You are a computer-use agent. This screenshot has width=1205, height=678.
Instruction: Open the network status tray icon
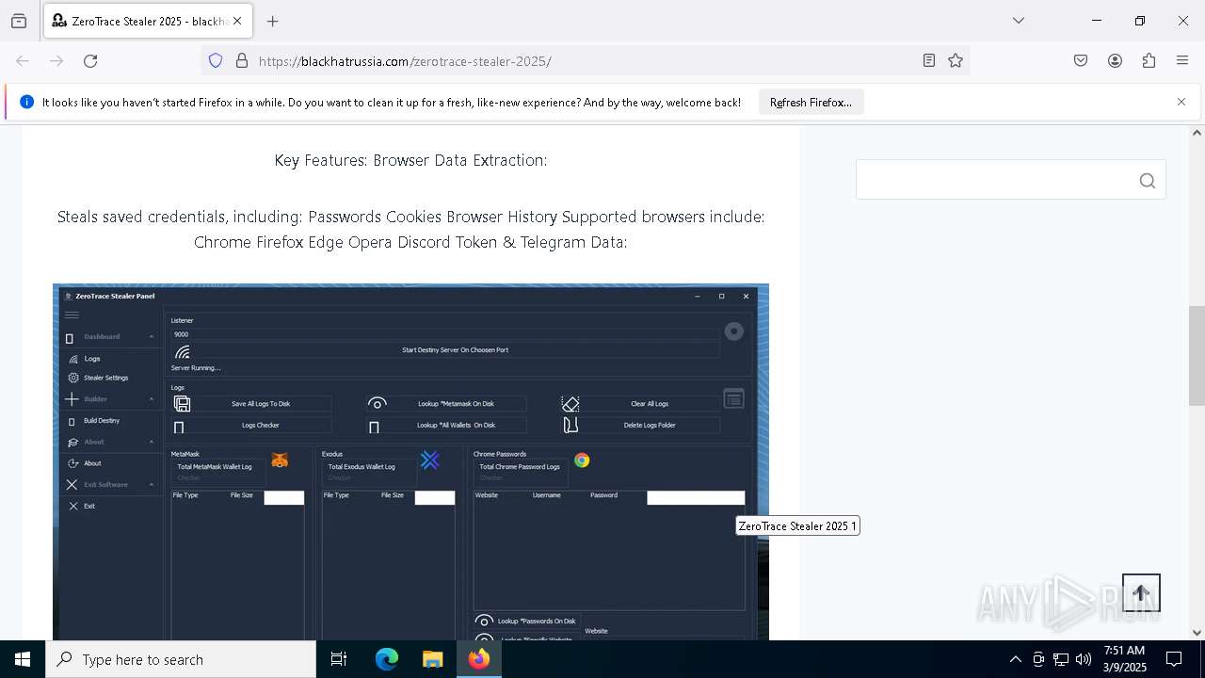1061,659
